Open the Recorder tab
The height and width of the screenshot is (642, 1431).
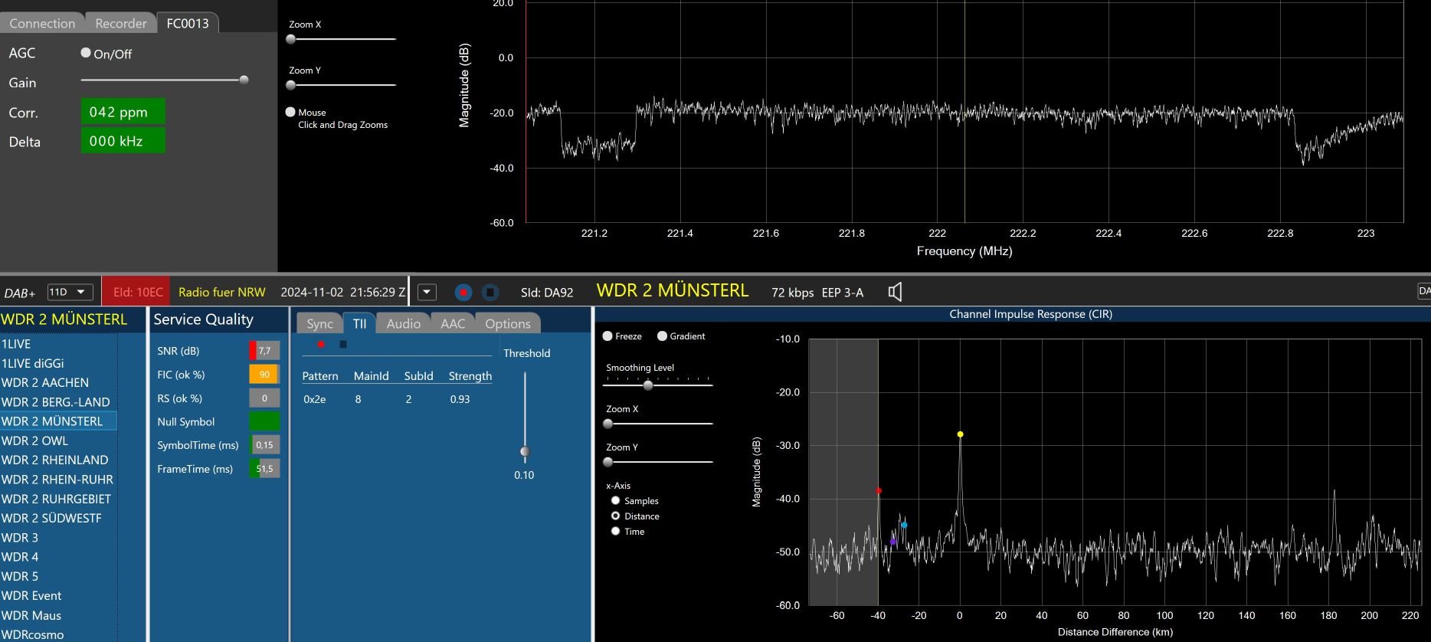tap(120, 23)
